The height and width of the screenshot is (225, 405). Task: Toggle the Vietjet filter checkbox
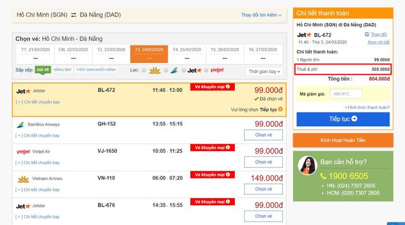coord(206,70)
